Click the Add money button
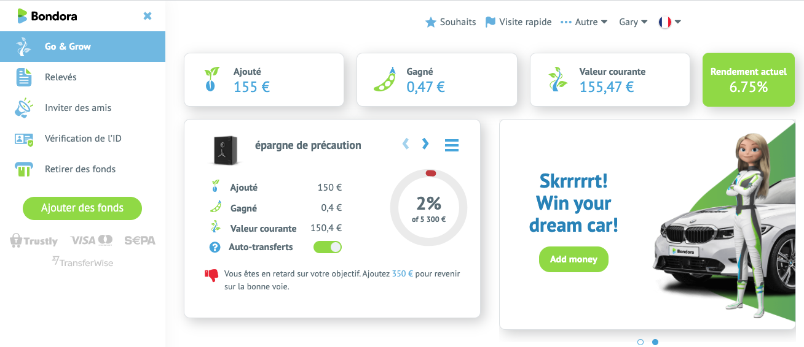Image resolution: width=804 pixels, height=347 pixels. click(x=573, y=259)
